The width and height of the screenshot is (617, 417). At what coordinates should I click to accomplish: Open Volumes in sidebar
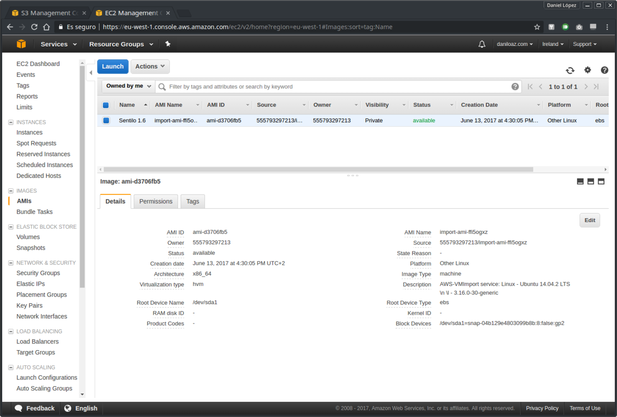(28, 237)
